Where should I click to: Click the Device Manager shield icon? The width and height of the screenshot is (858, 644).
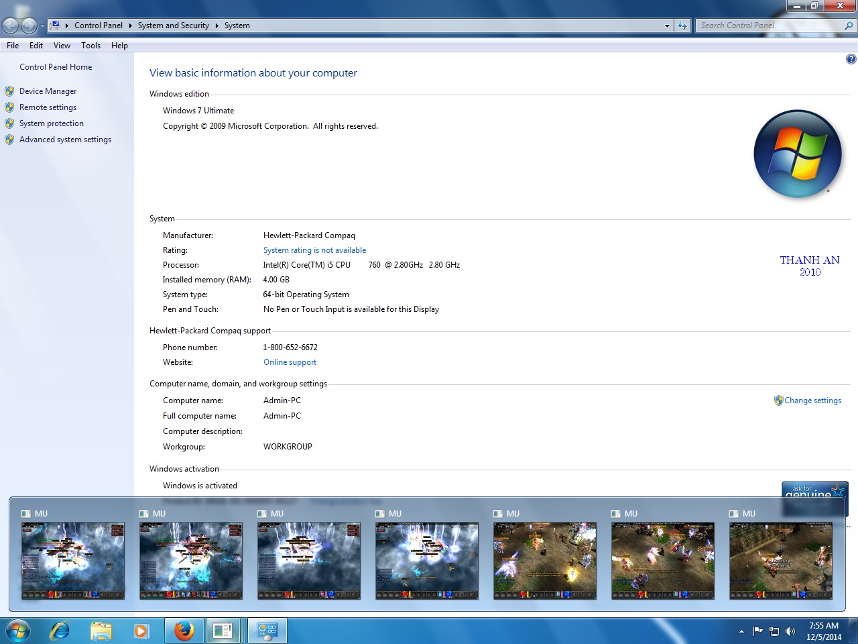[x=9, y=91]
